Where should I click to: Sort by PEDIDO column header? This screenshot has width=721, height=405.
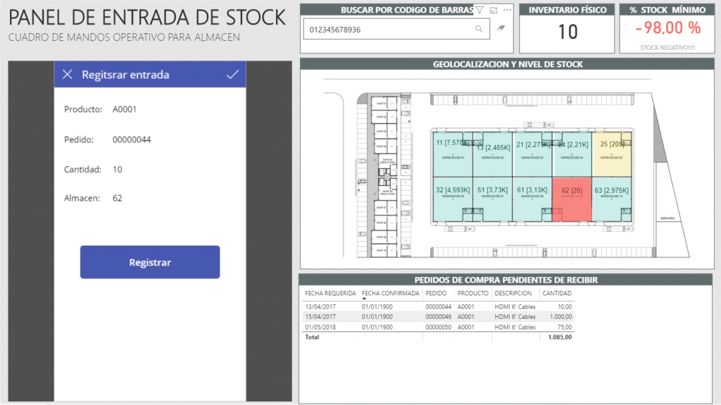pyautogui.click(x=436, y=293)
